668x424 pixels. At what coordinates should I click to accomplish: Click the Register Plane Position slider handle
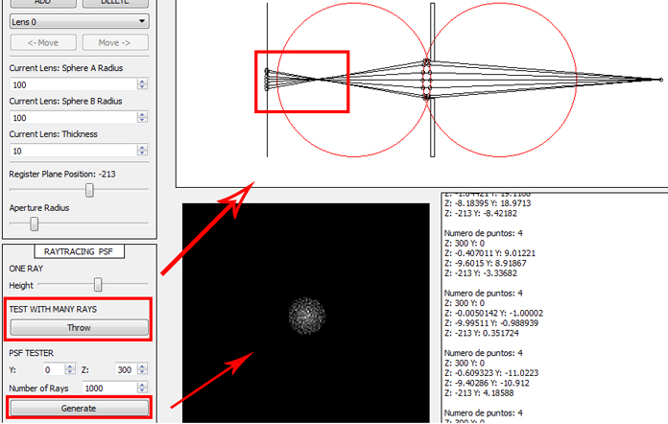pos(89,190)
